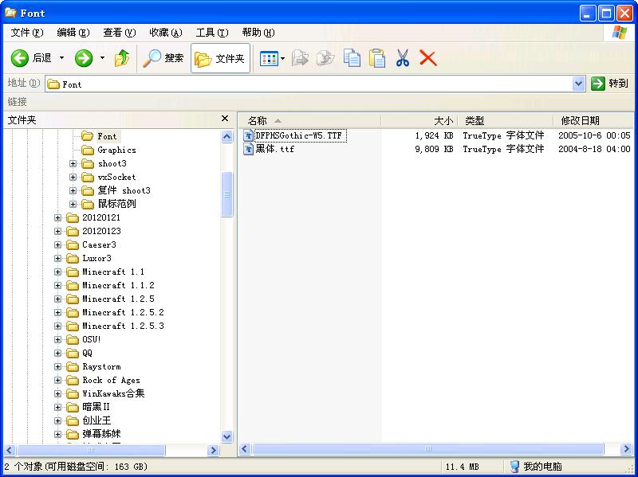Open the Views dropdown arrow
Screen dimensions: 638x477
pyautogui.click(x=283, y=58)
